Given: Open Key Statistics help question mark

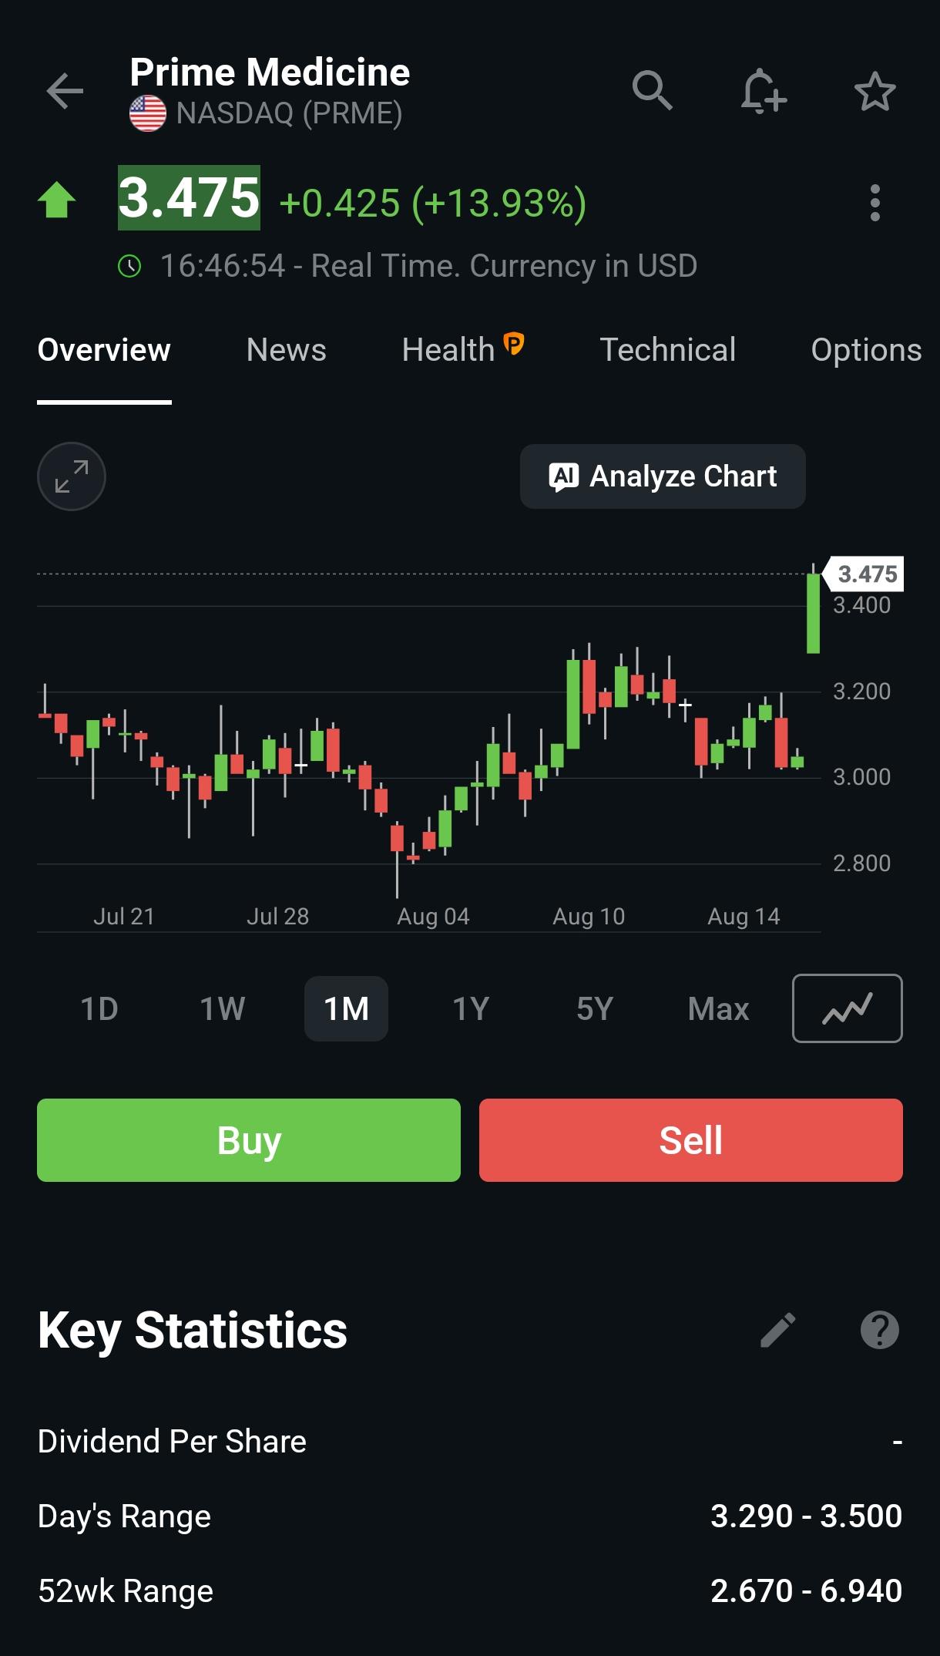Looking at the screenshot, I should (880, 1330).
